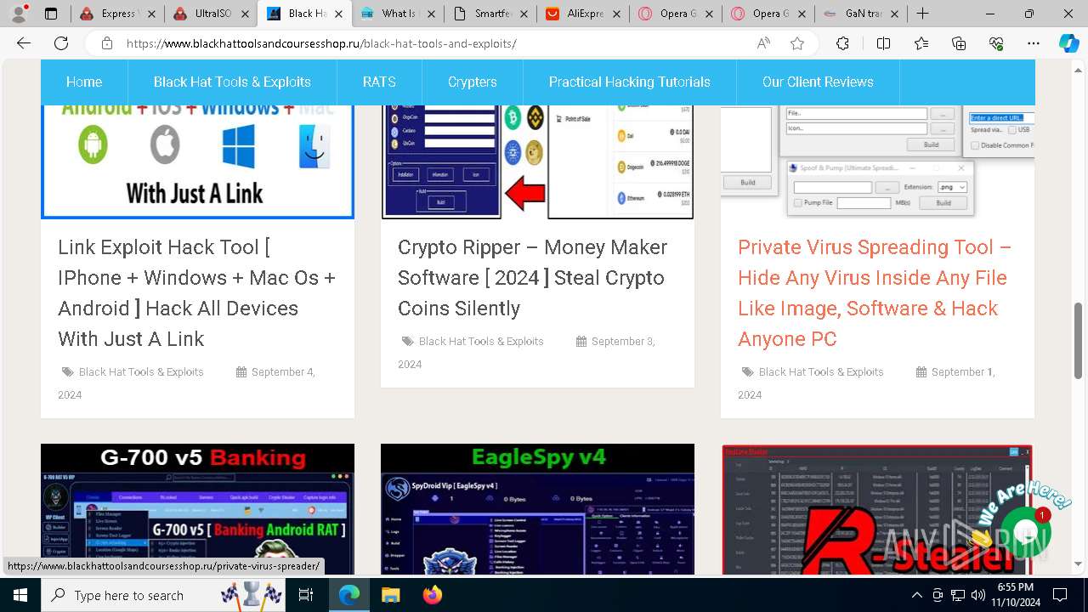Switch to the UltraISO tab
Image resolution: width=1088 pixels, height=612 pixels.
click(211, 14)
